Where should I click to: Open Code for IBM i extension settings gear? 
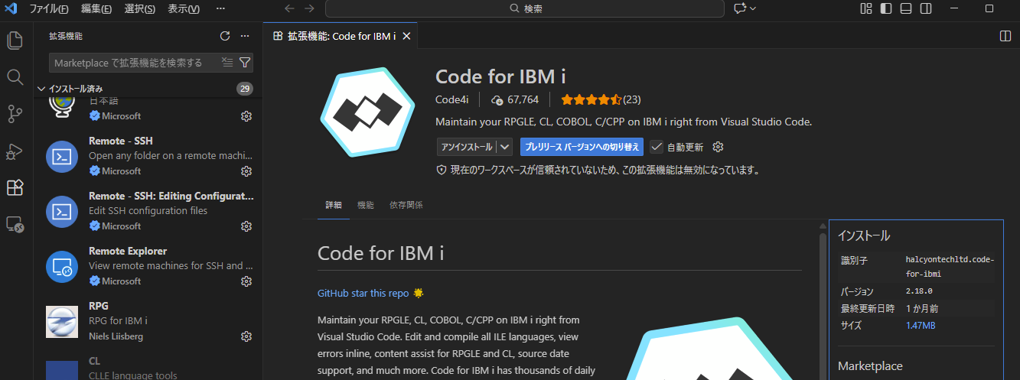718,147
